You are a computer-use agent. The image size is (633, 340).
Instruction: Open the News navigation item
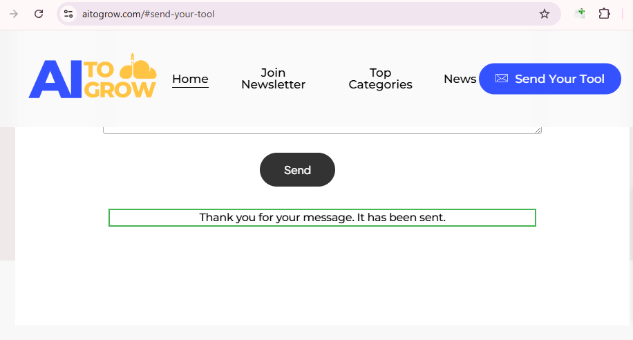(460, 79)
